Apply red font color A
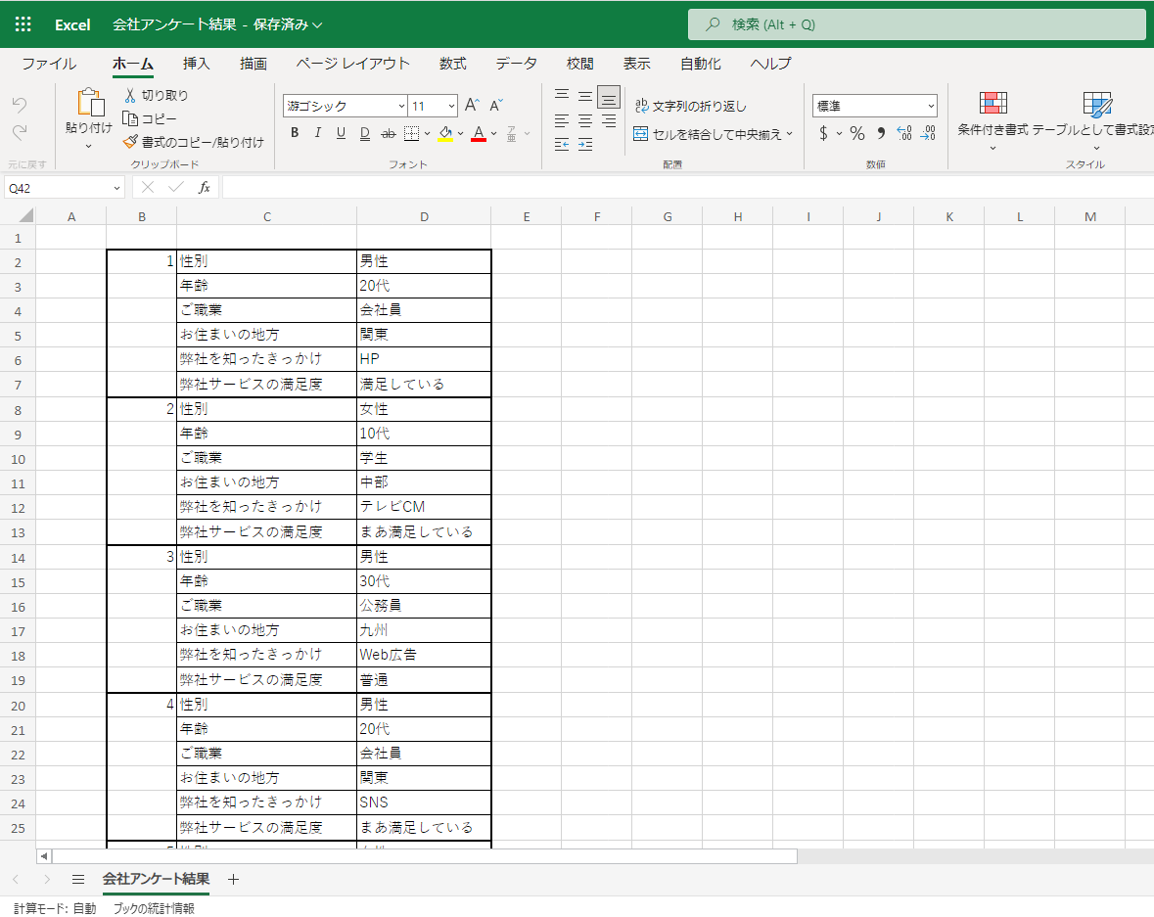 point(479,133)
